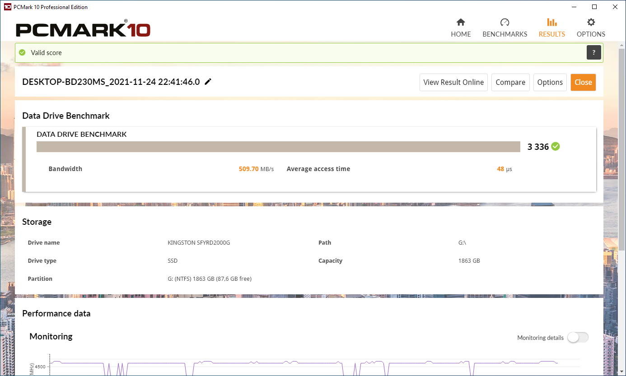Click the average access time value 48 µs

pyautogui.click(x=505, y=169)
